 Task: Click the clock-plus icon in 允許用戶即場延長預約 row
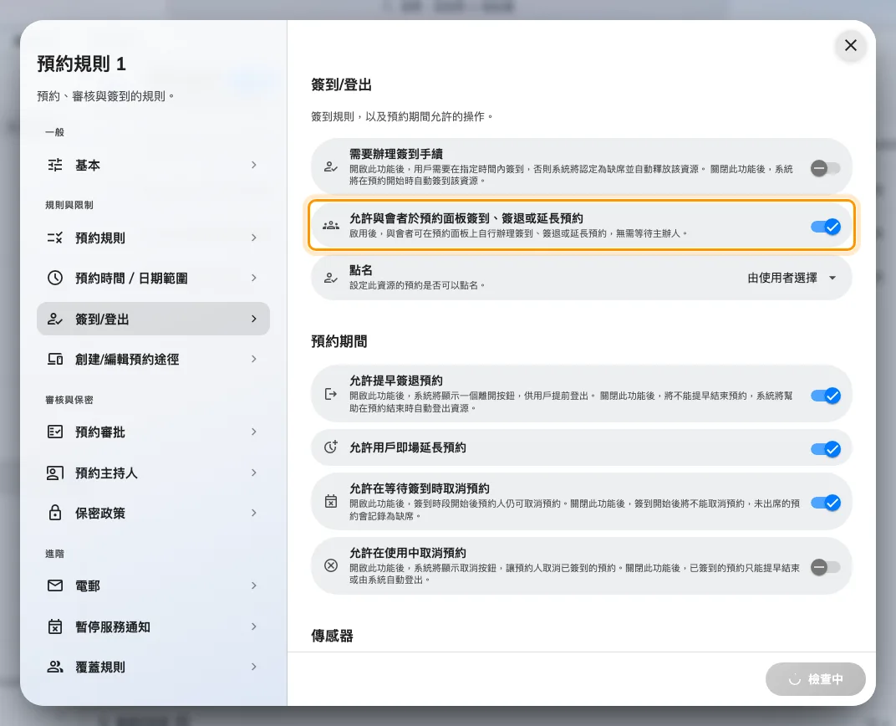click(331, 447)
